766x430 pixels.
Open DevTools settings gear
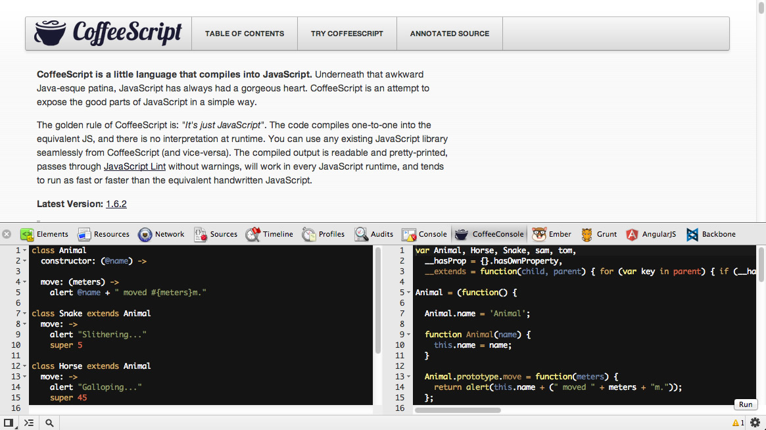pyautogui.click(x=755, y=423)
